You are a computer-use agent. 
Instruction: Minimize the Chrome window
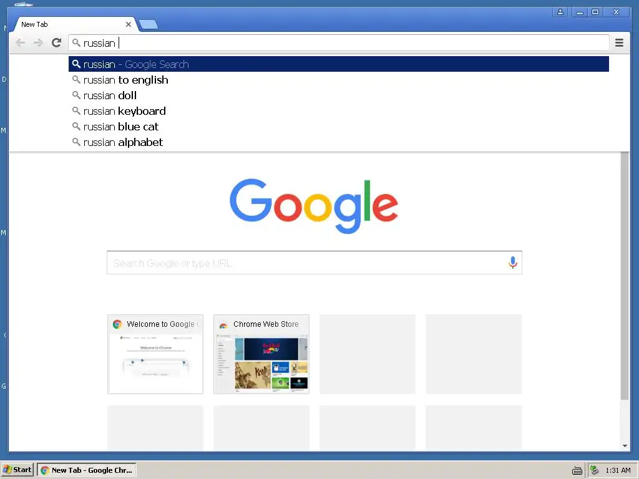[x=579, y=12]
